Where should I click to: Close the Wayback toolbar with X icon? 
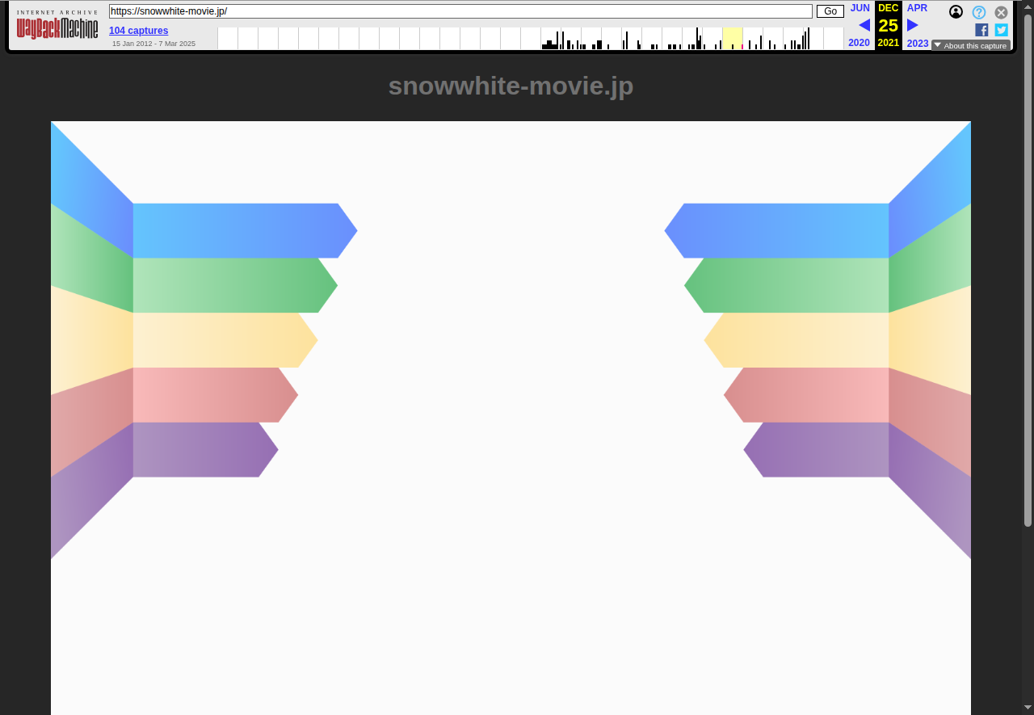click(x=1001, y=12)
